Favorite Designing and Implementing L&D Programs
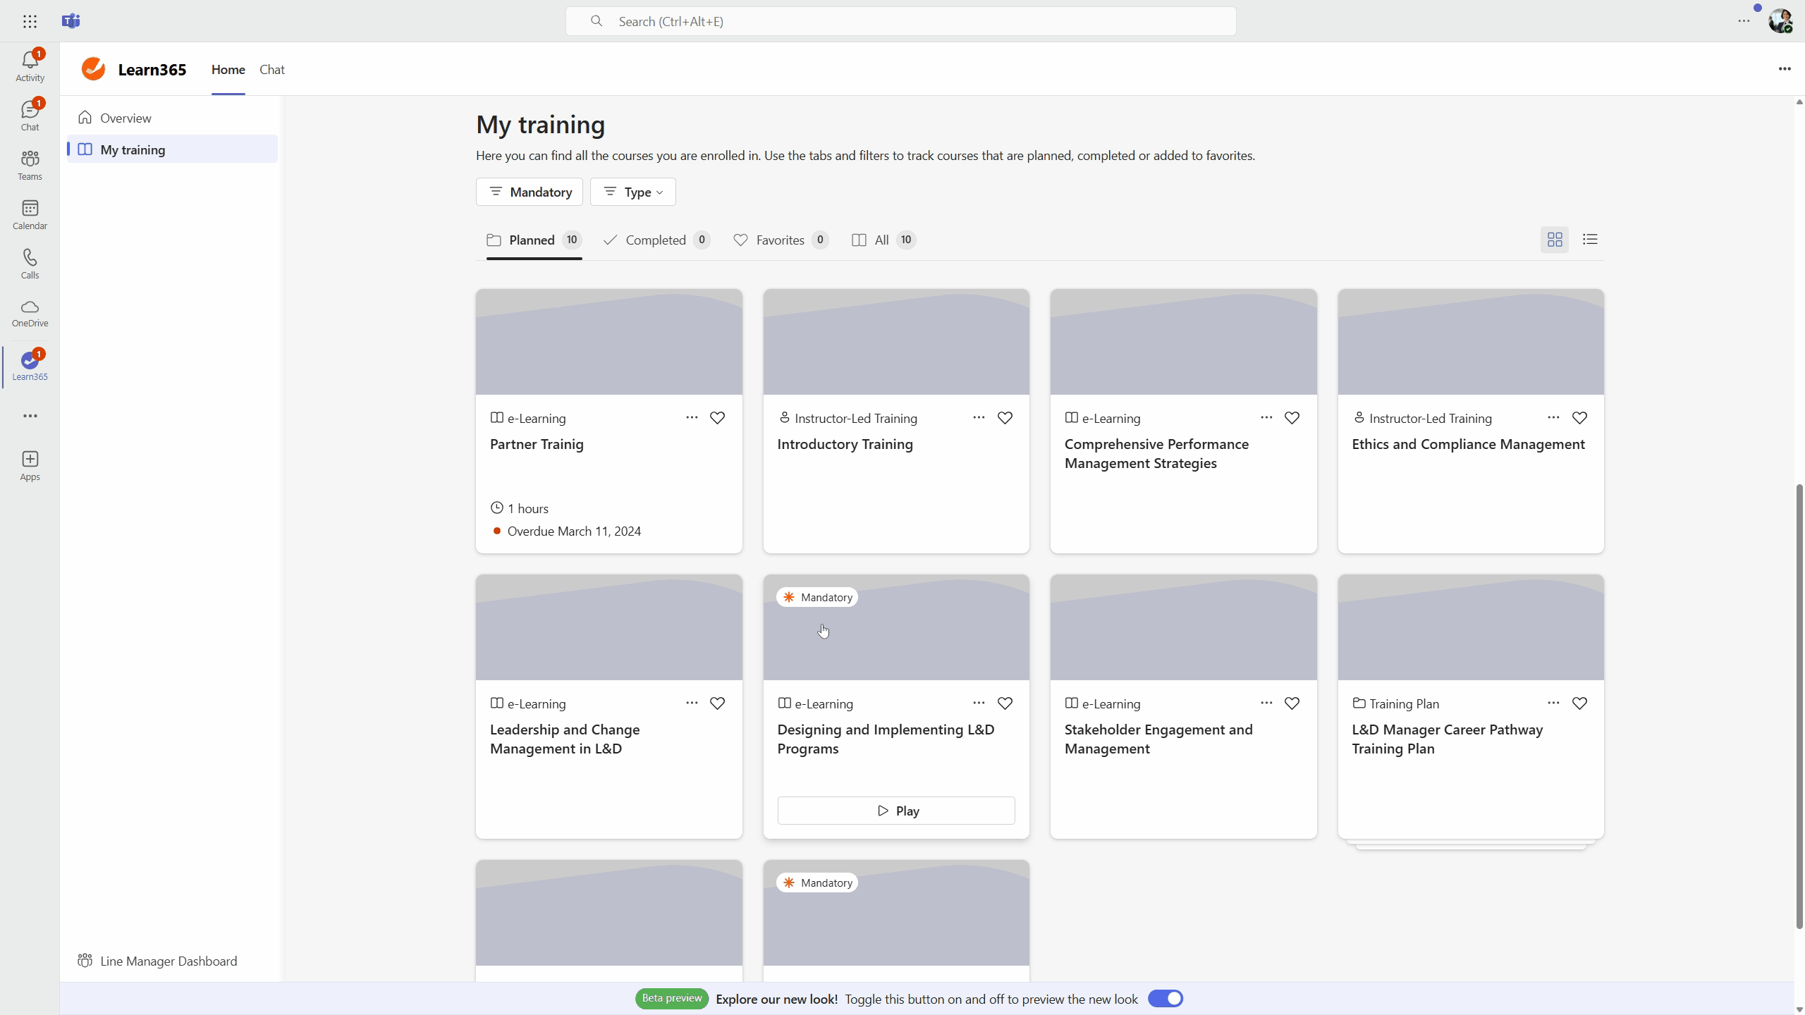This screenshot has width=1805, height=1015. pyautogui.click(x=1005, y=703)
